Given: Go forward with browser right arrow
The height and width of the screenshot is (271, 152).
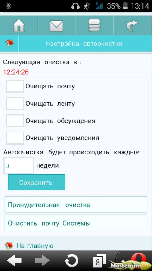Looking at the screenshot, I should 42,260.
